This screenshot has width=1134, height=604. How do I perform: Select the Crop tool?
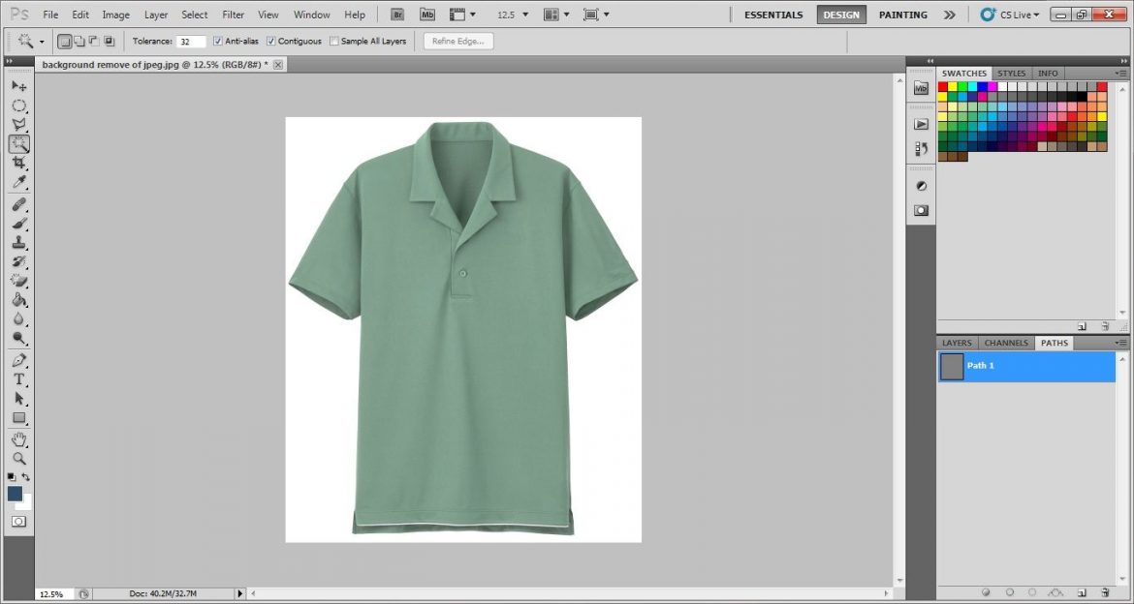pyautogui.click(x=18, y=163)
